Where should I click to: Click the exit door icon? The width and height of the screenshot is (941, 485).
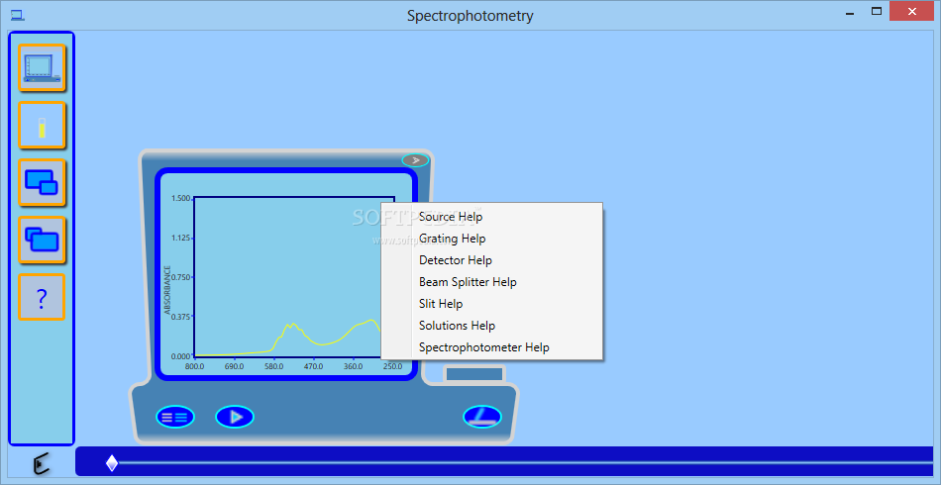tap(42, 464)
